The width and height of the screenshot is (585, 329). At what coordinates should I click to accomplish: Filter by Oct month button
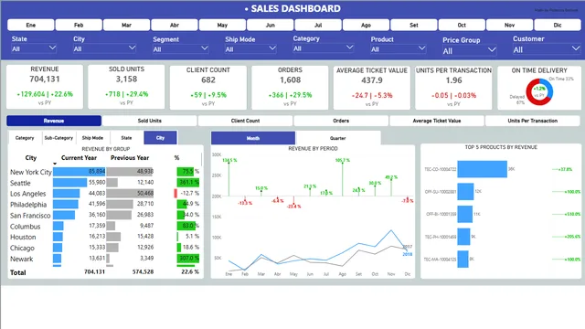click(x=462, y=25)
